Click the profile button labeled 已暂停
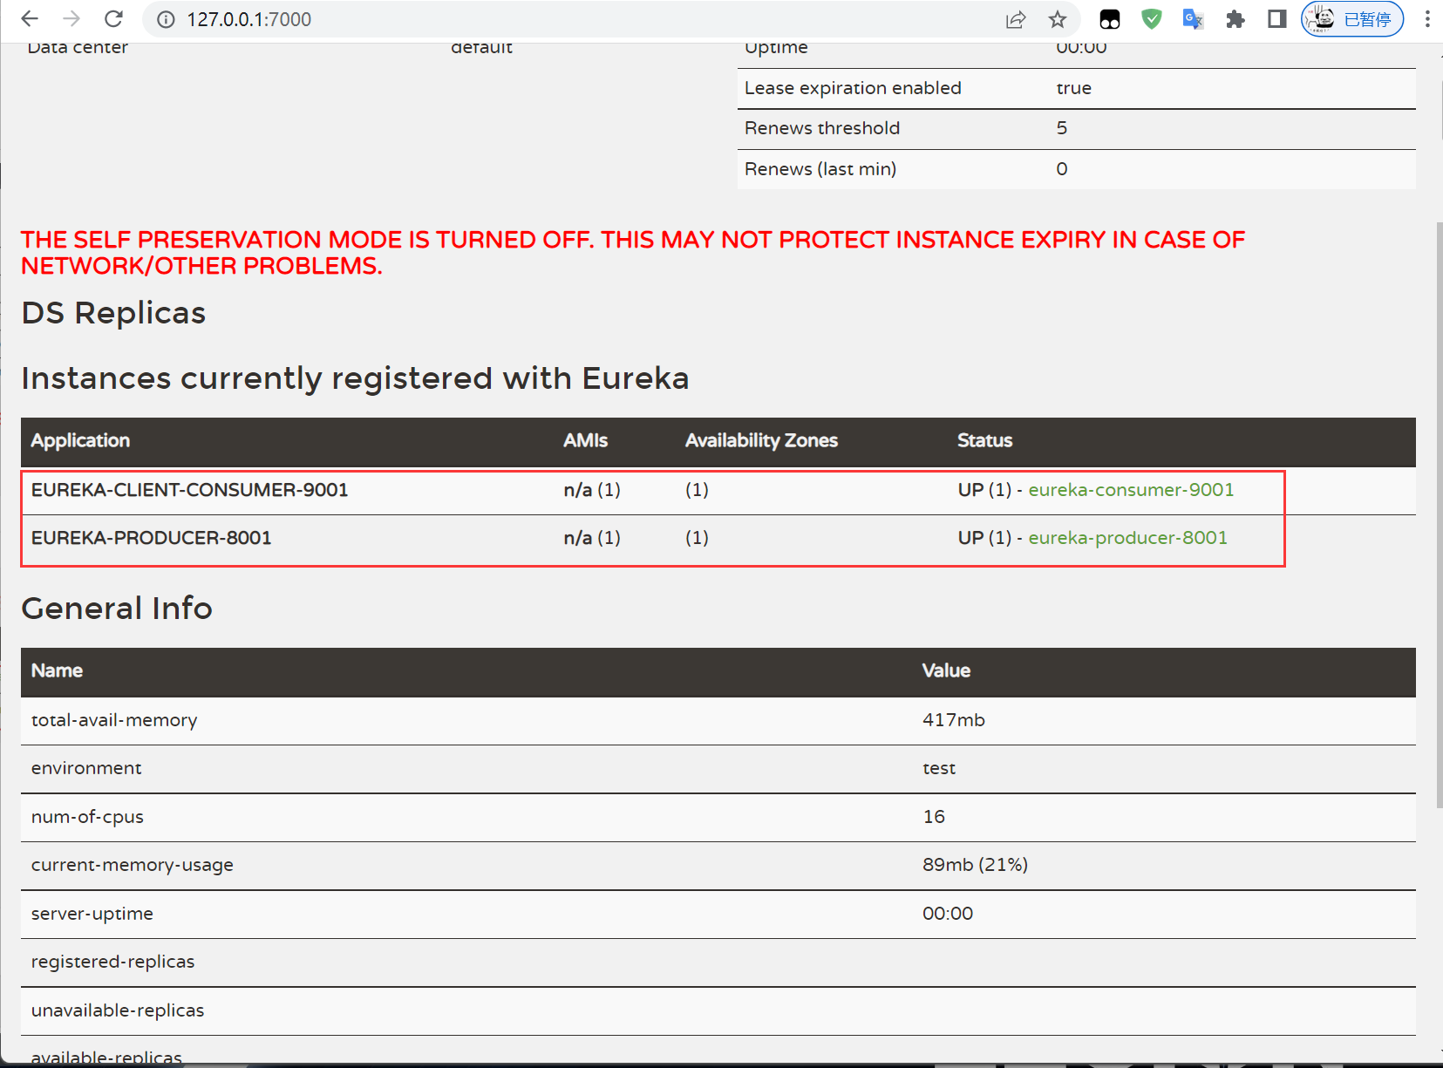1443x1068 pixels. pyautogui.click(x=1352, y=19)
